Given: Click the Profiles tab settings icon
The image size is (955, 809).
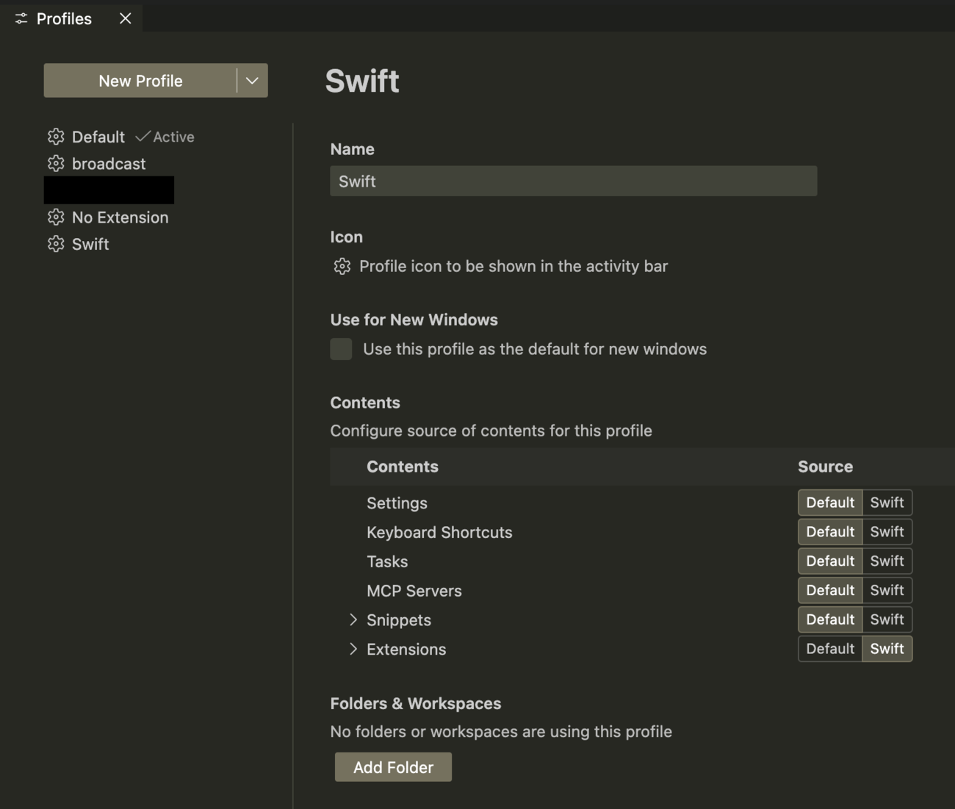Looking at the screenshot, I should tap(21, 18).
